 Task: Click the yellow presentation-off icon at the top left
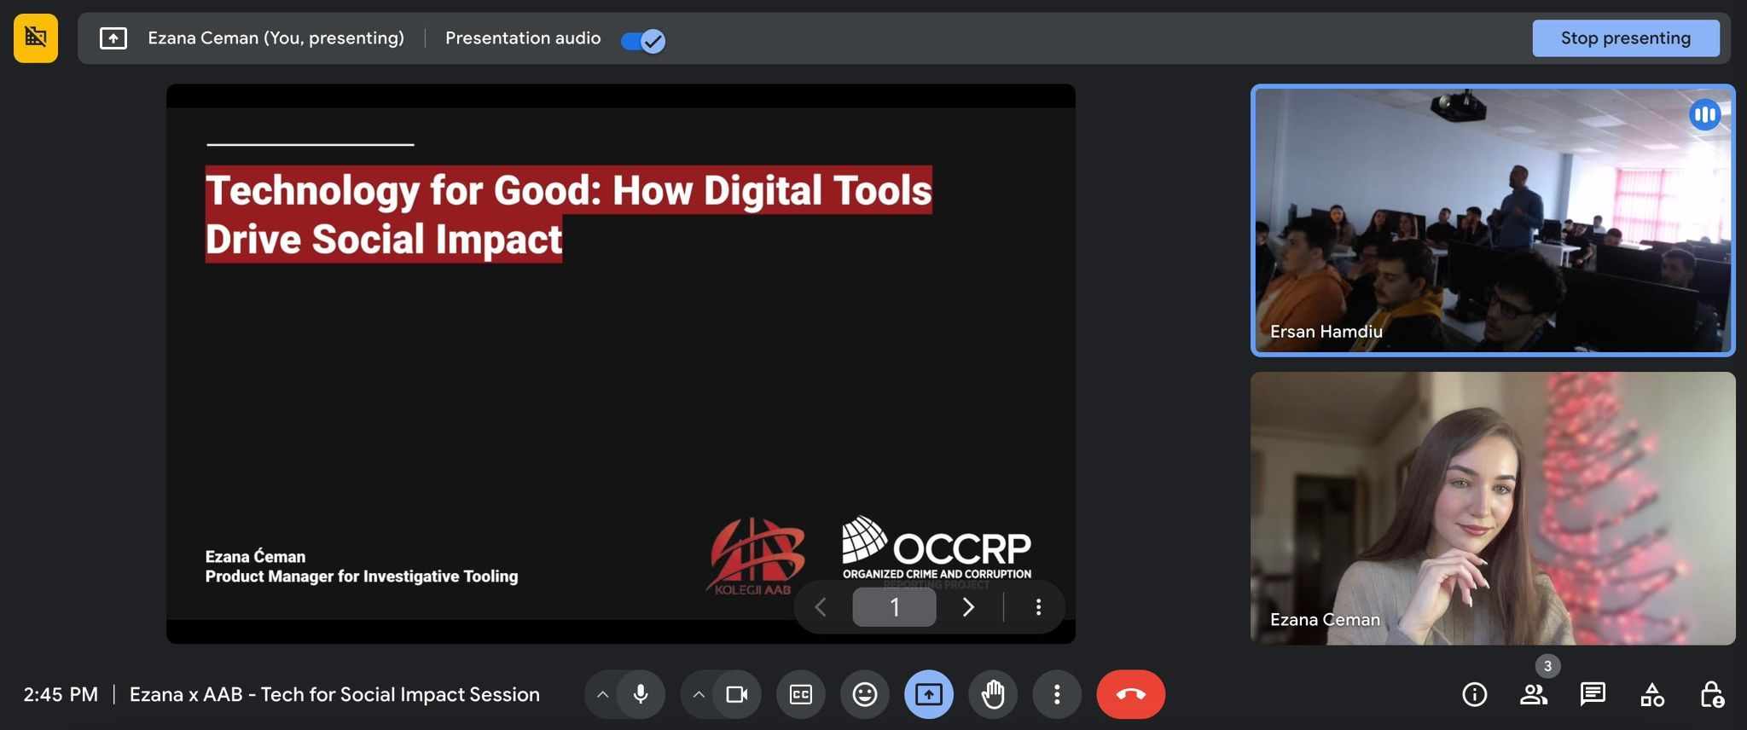(36, 38)
